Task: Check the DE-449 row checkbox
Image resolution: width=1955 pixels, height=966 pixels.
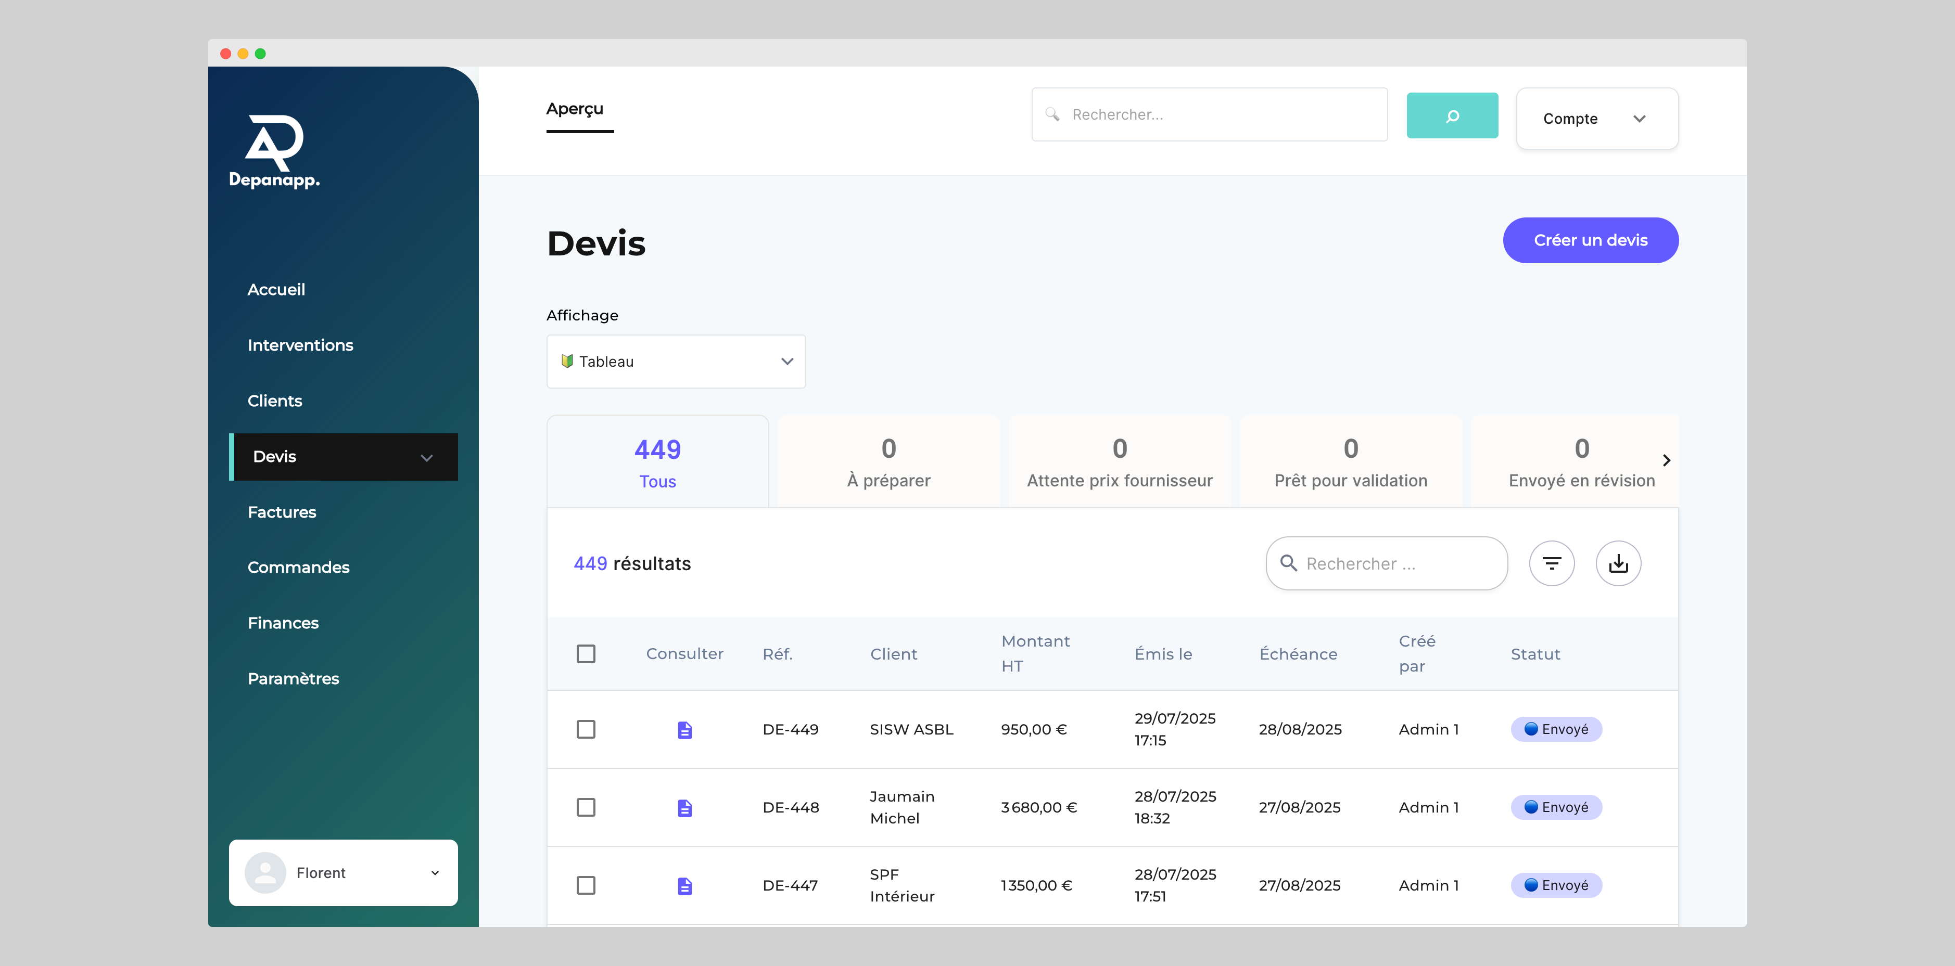Action: [x=586, y=729]
